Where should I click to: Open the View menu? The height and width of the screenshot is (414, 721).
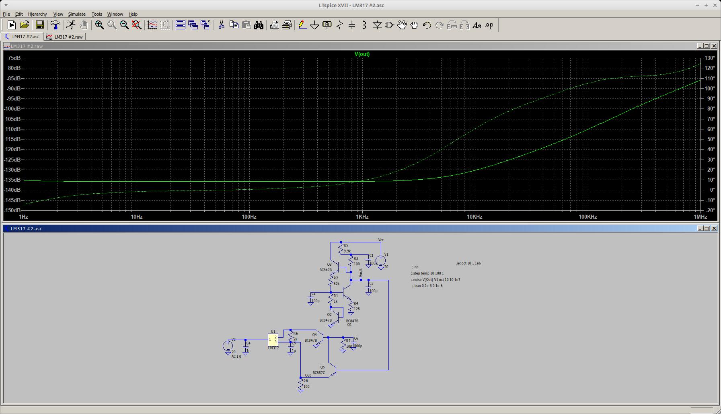point(58,14)
